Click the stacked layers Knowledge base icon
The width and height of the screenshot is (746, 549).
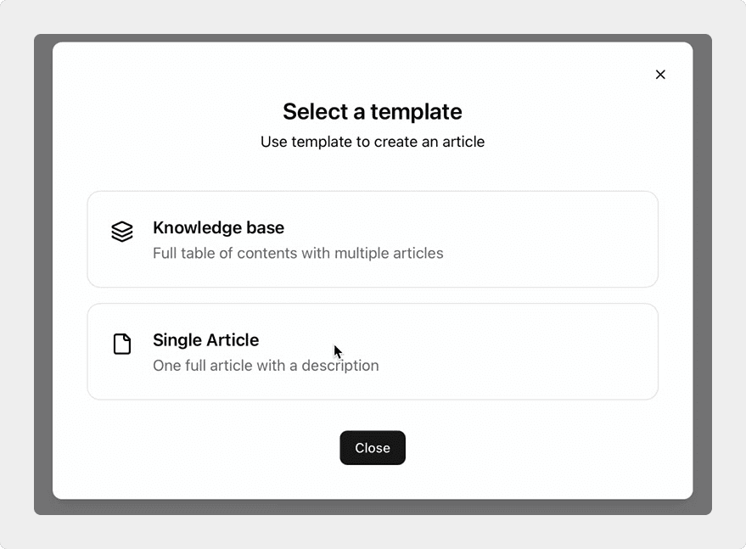(x=122, y=232)
